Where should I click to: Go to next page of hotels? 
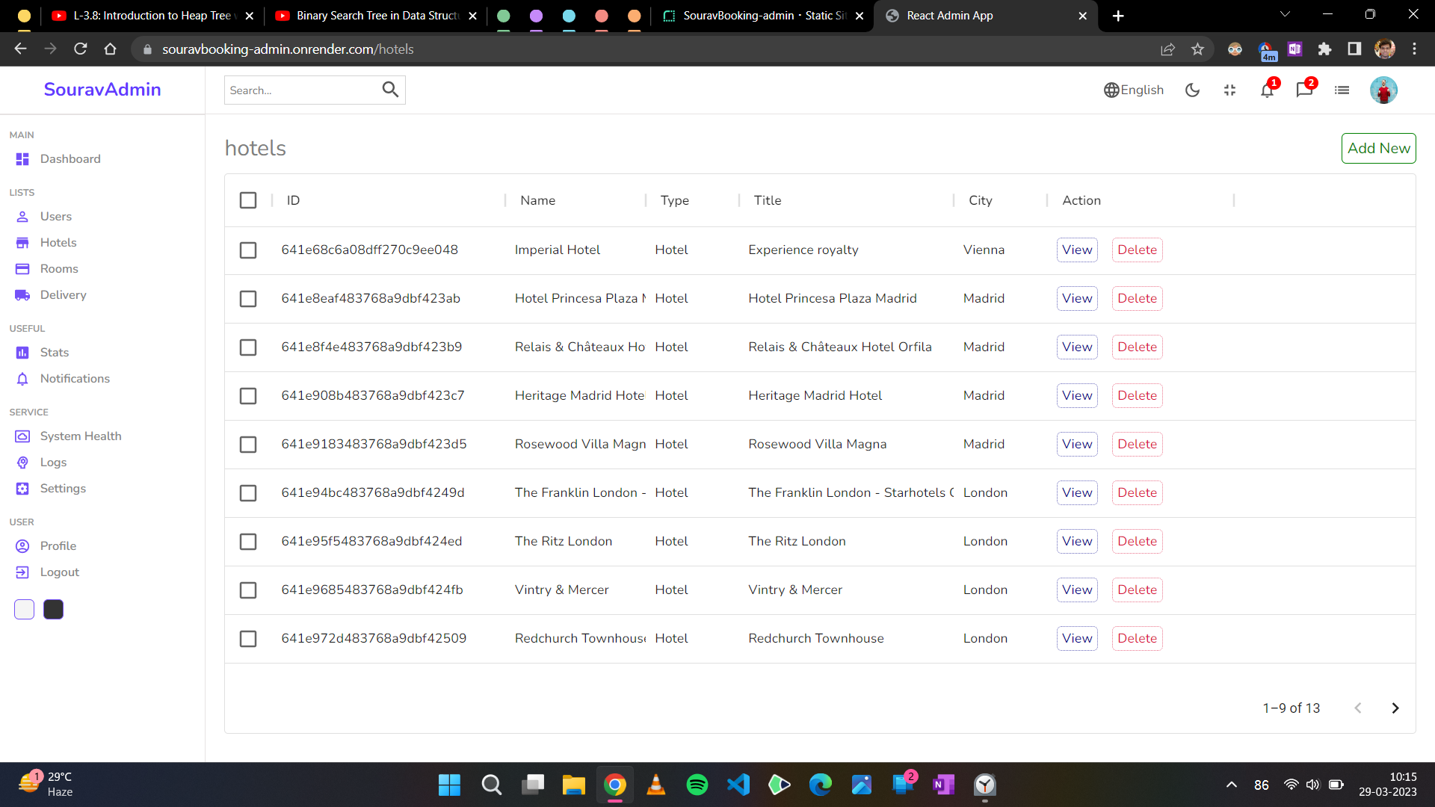tap(1395, 708)
